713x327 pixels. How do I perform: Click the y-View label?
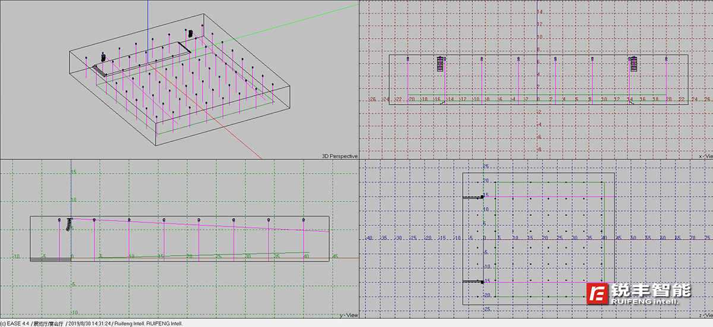pyautogui.click(x=348, y=315)
